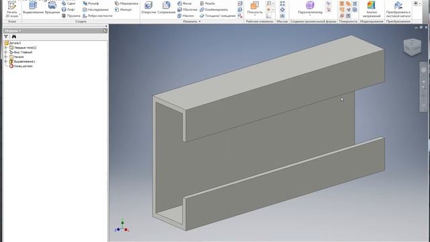Image resolution: width=430 pixels, height=242 pixels.
Task: Select the Наследование (Derive) tool
Action: pyautogui.click(x=95, y=9)
